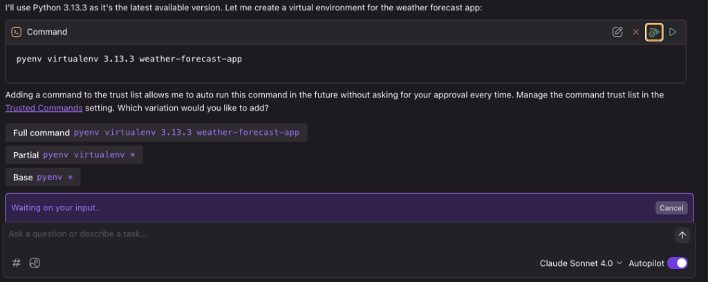Image resolution: width=708 pixels, height=282 pixels.
Task: Click the Command header label
Action: 47,32
